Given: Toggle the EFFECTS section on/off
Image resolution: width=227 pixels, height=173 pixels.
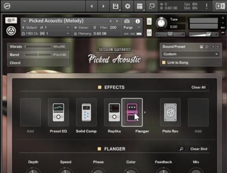Looking at the screenshot, I should (x=99, y=87).
